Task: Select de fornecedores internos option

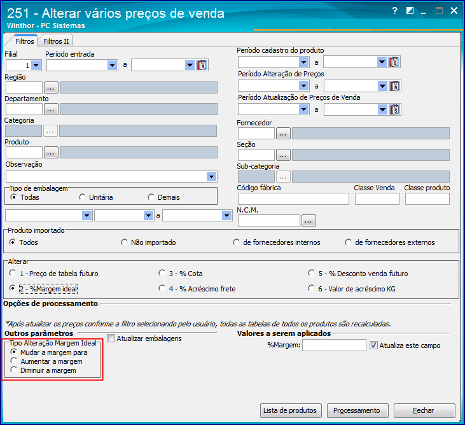Action: click(x=237, y=242)
